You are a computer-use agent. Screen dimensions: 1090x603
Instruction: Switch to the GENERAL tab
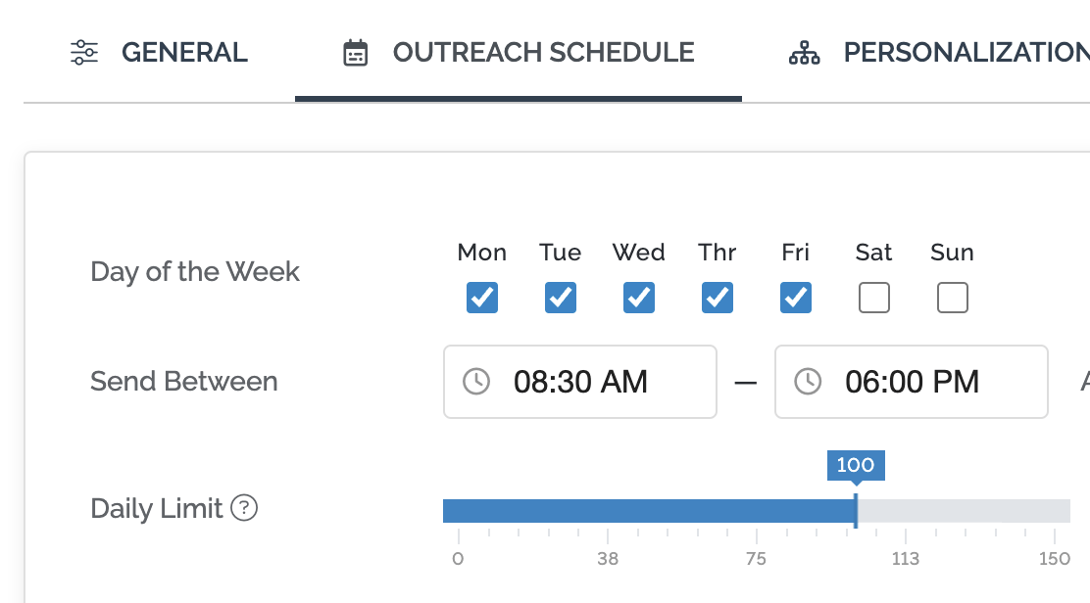pyautogui.click(x=184, y=52)
